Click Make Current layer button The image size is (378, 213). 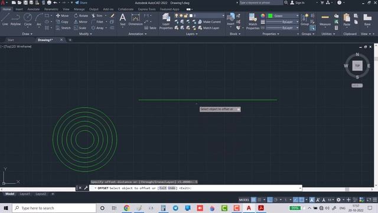click(x=209, y=22)
